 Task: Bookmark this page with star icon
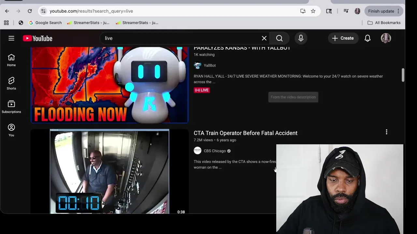pyautogui.click(x=313, y=11)
